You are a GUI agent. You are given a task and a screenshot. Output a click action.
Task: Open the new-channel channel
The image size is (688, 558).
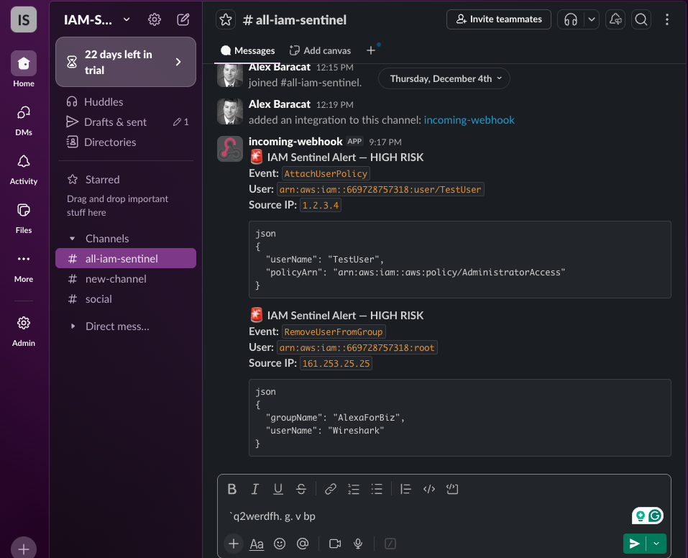[x=115, y=279]
